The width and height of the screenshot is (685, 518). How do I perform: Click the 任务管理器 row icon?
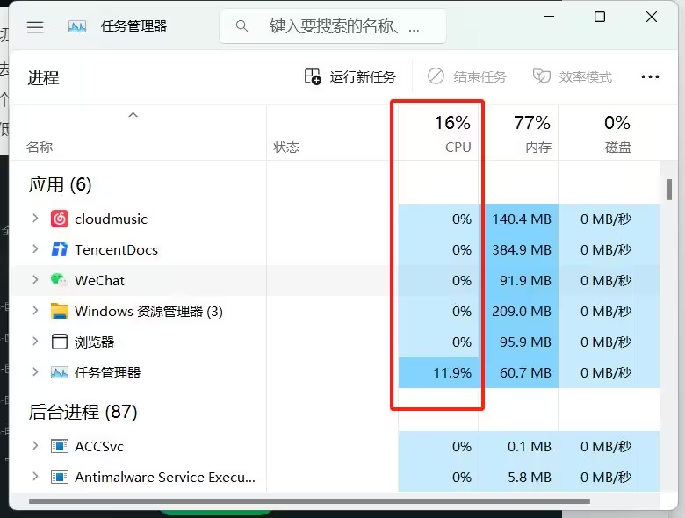[60, 372]
